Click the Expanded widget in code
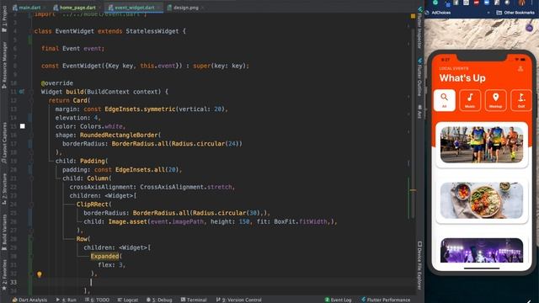539x303 pixels. tap(104, 256)
